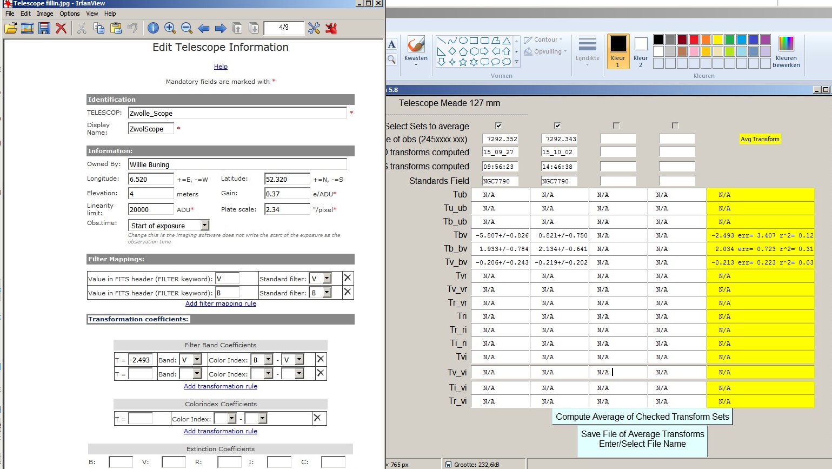Expand the Standard filter dropdown showing V
This screenshot has width=832, height=469.
click(327, 279)
